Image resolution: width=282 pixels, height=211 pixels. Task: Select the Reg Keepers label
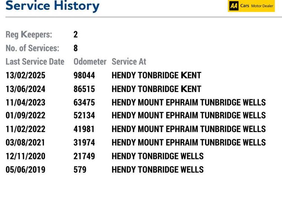[29, 34]
